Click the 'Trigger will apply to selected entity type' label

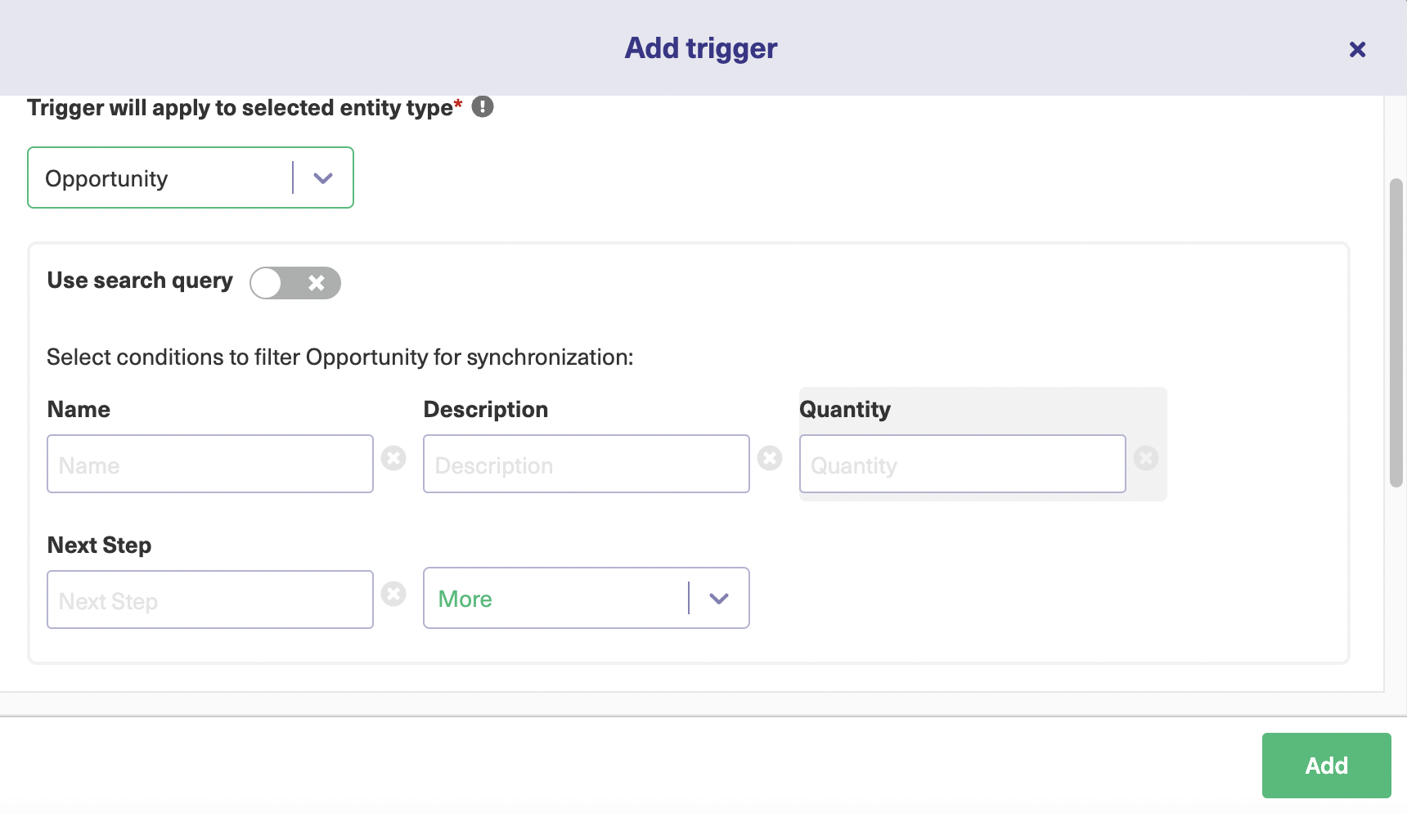click(x=245, y=108)
